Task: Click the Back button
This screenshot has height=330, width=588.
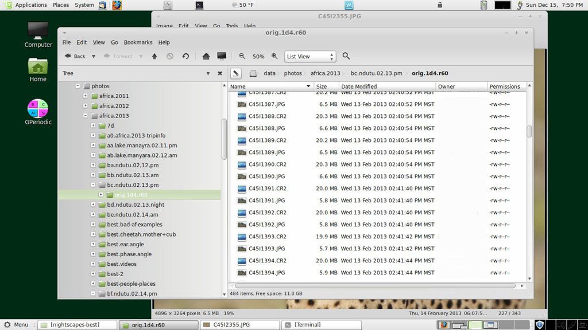Action: pos(75,56)
